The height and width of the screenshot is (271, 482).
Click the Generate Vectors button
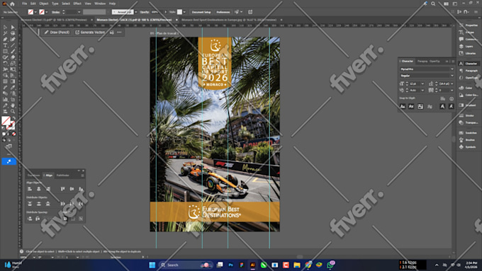pos(90,33)
